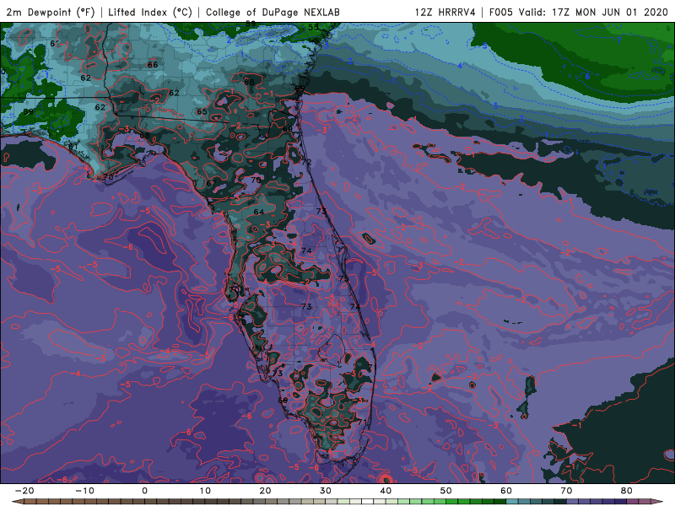Click the dewpoint value '75' on Florida's east coast
The width and height of the screenshot is (675, 506).
point(343,278)
